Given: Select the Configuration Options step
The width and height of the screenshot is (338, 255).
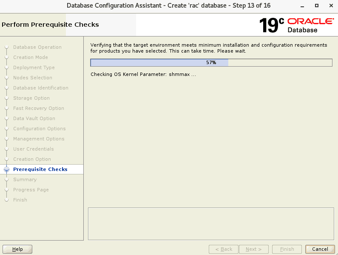Looking at the screenshot, I should click(x=39, y=129).
